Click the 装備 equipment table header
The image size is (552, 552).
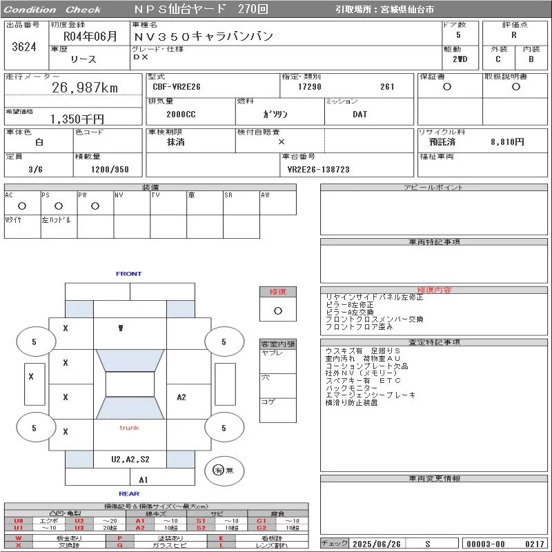(150, 187)
